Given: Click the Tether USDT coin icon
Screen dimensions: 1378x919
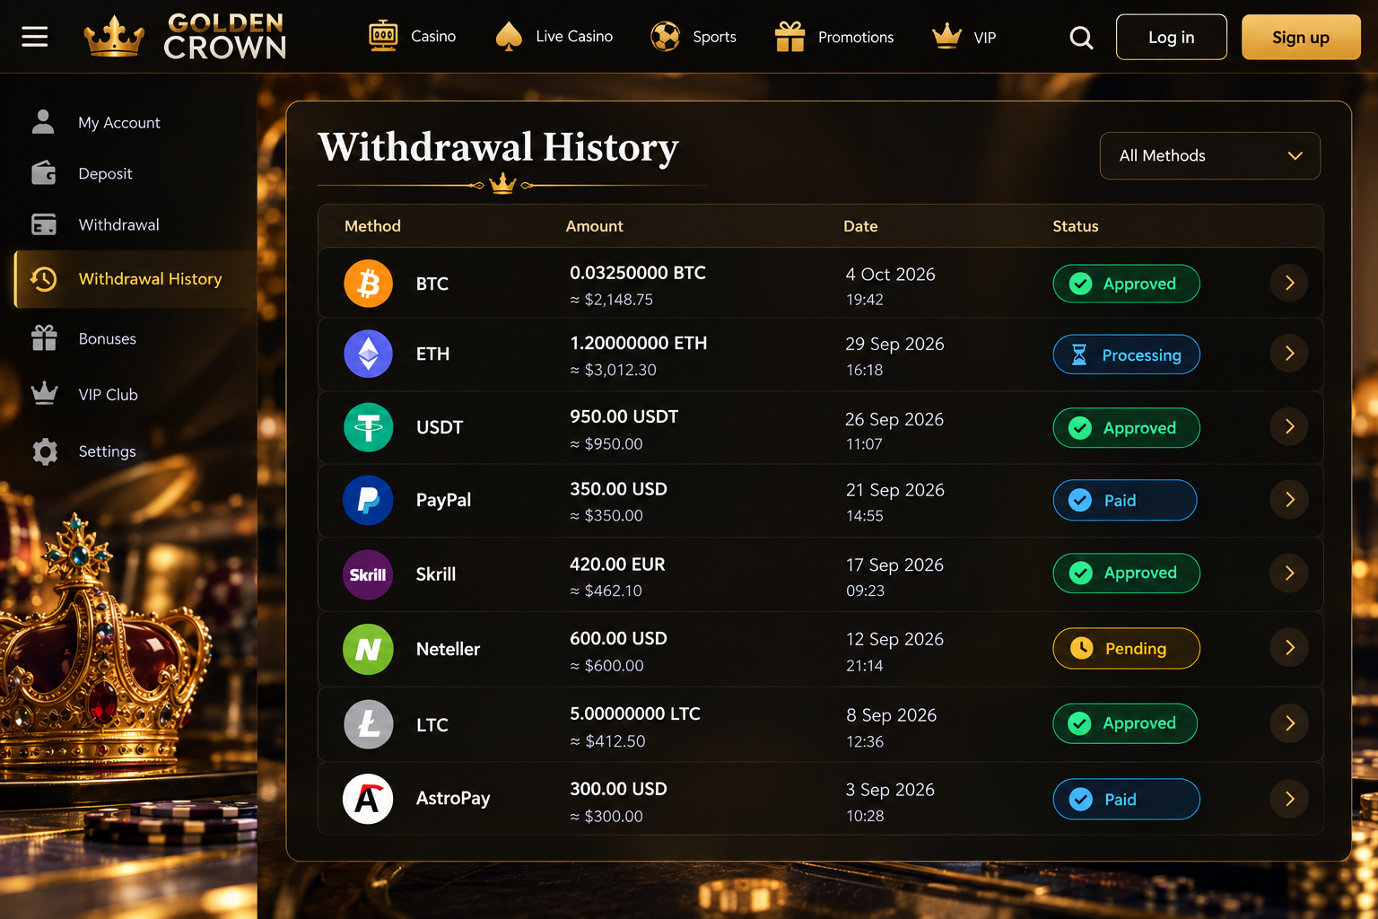Looking at the screenshot, I should coord(369,427).
